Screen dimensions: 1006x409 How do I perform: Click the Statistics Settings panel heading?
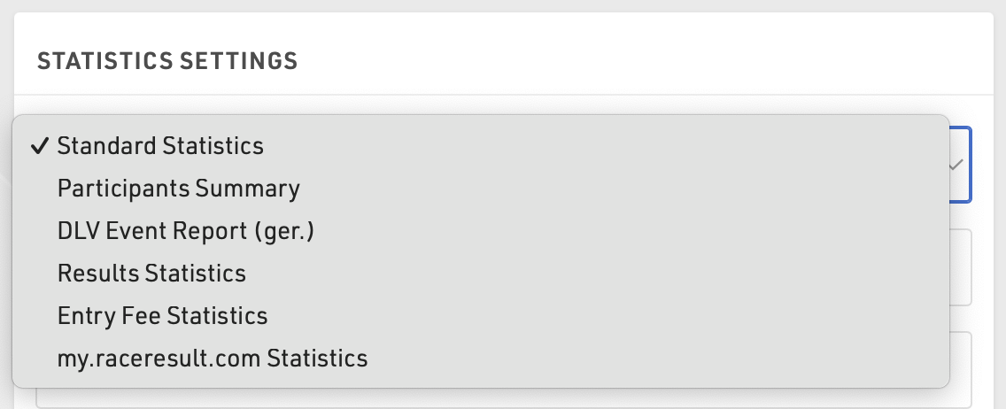pos(167,61)
